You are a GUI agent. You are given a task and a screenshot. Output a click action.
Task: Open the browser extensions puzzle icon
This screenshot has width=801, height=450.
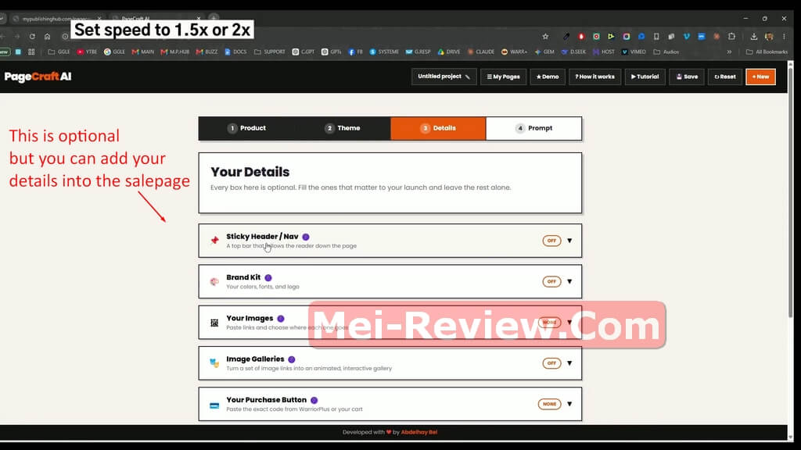click(731, 37)
